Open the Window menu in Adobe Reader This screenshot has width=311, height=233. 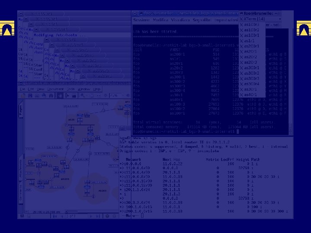point(84,89)
